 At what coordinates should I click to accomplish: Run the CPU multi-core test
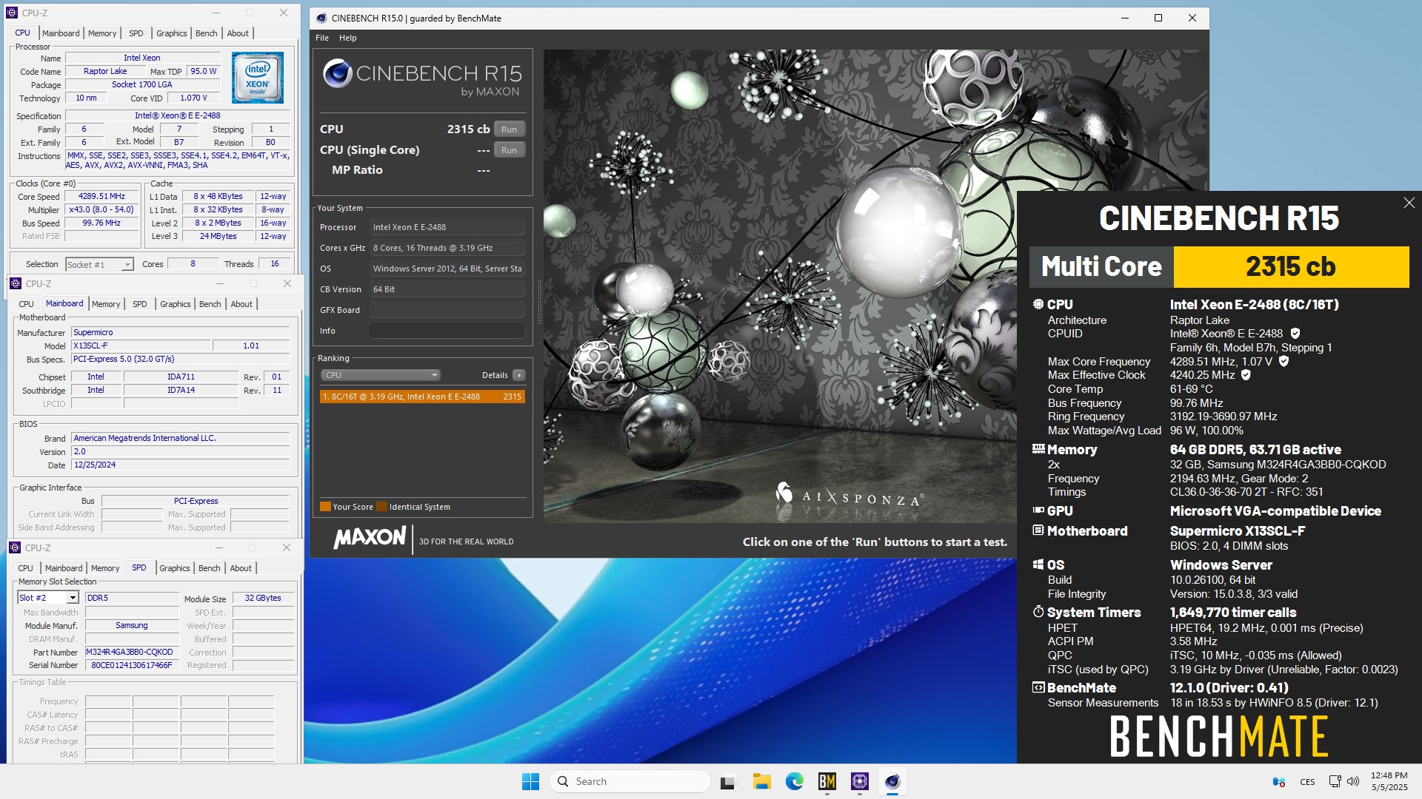pyautogui.click(x=509, y=129)
